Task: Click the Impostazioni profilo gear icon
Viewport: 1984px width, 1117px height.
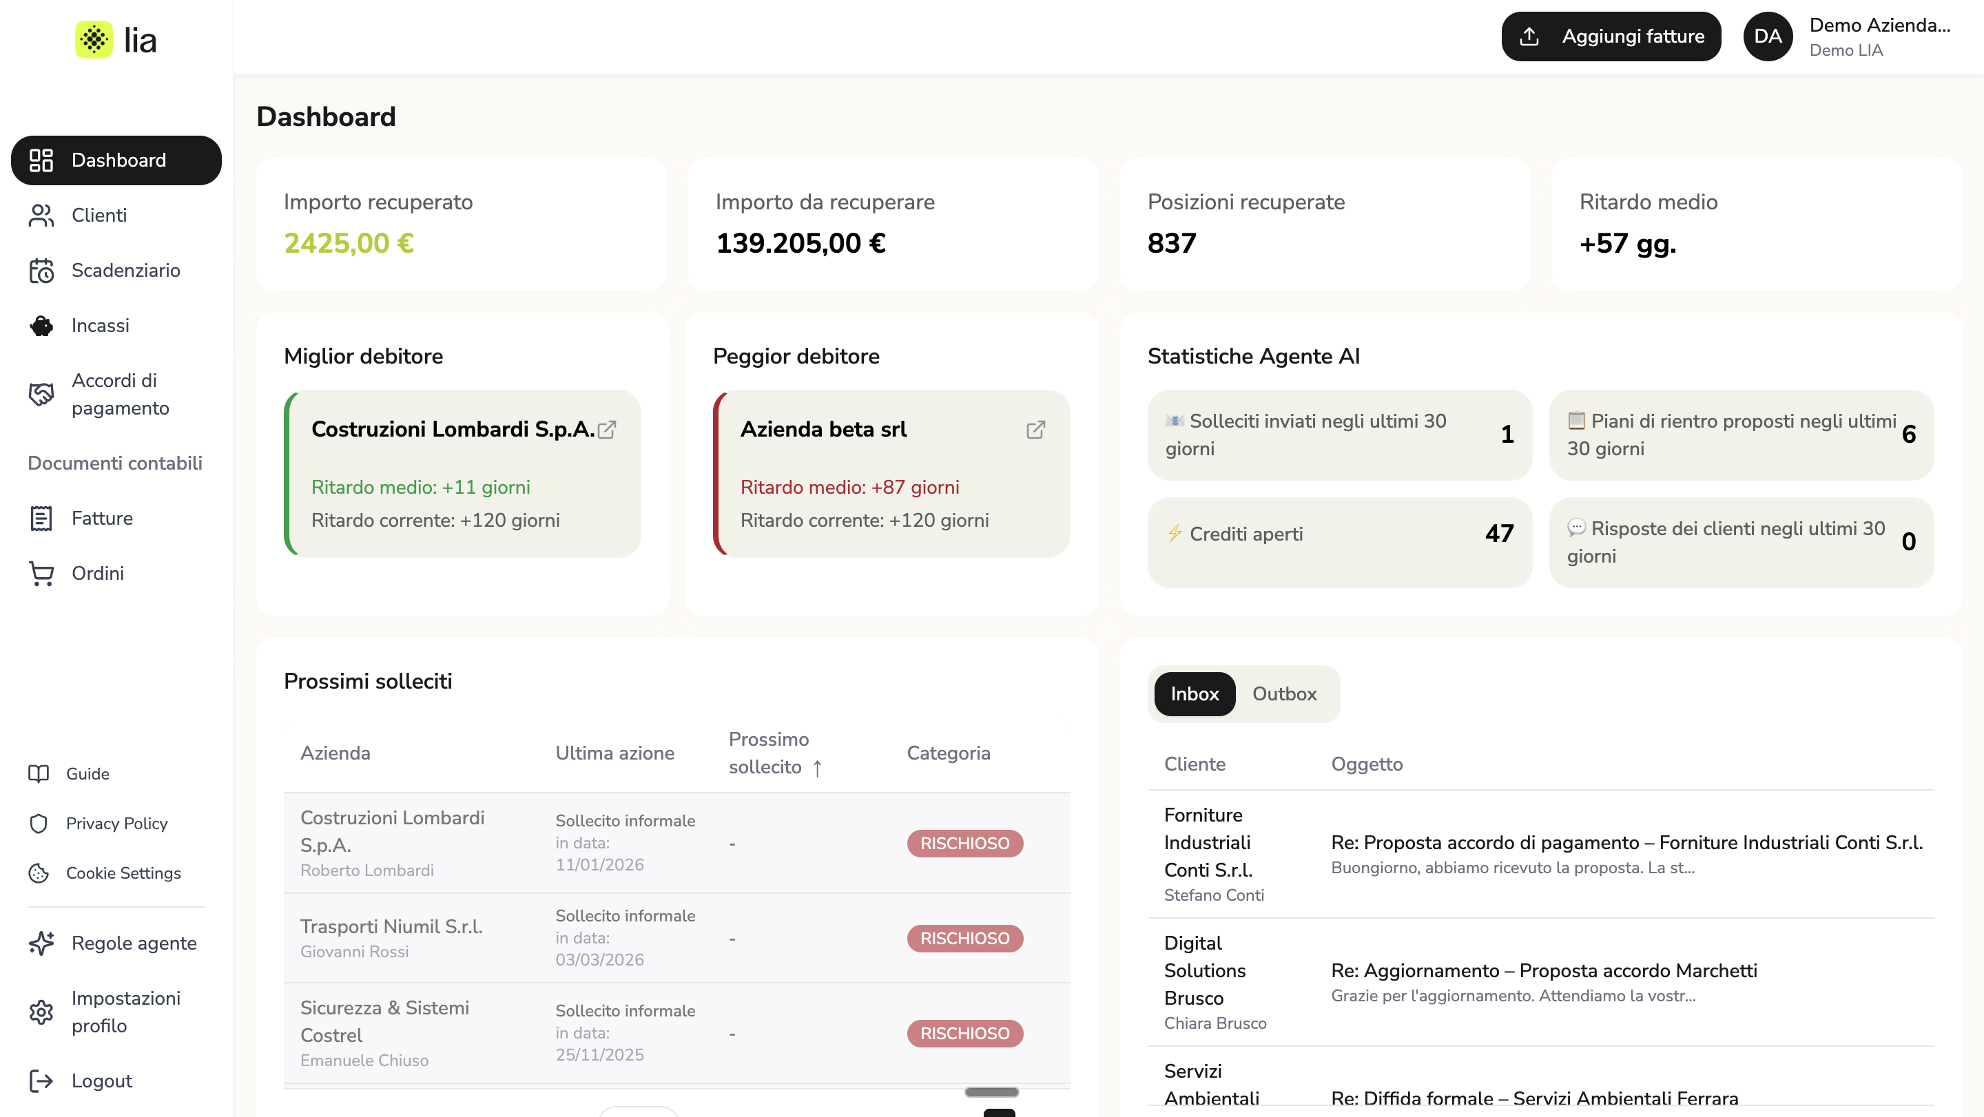Action: 41,1012
